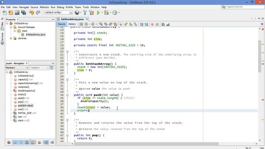
Task: Click Find Previous Occurrence icon in editor toolbar
Action: pos(106,24)
